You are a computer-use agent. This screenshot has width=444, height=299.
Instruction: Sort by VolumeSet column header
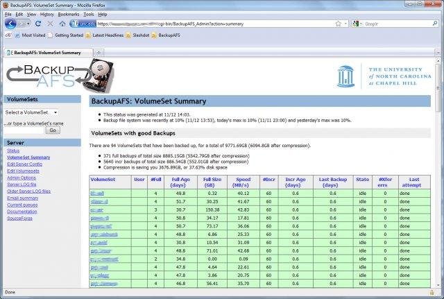(103, 180)
